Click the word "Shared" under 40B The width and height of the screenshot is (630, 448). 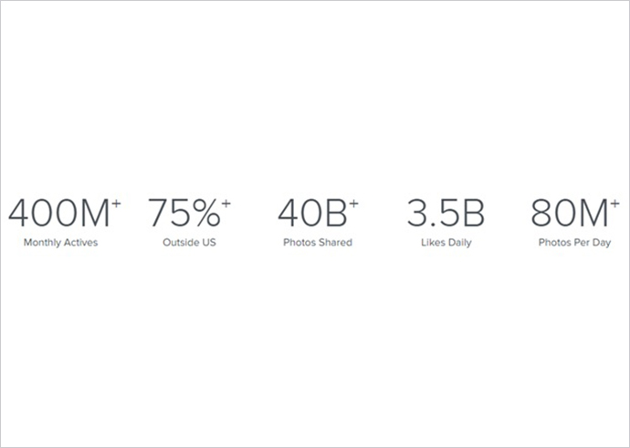333,243
